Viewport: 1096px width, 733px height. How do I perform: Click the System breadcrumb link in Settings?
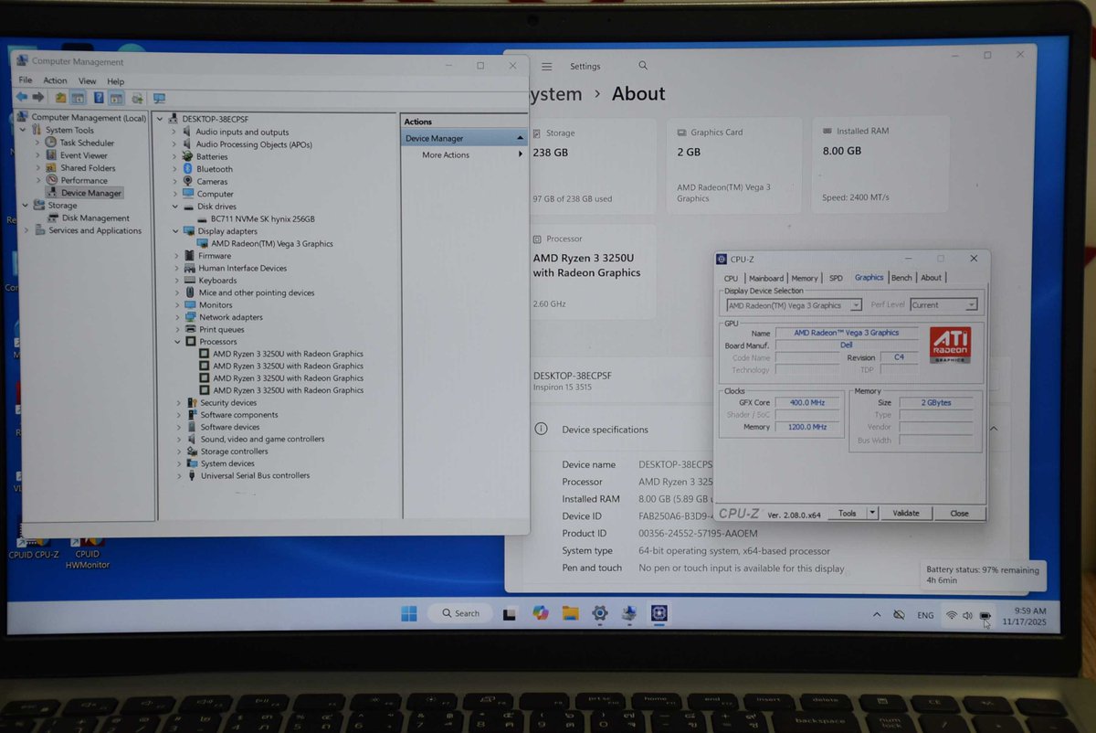coord(554,94)
